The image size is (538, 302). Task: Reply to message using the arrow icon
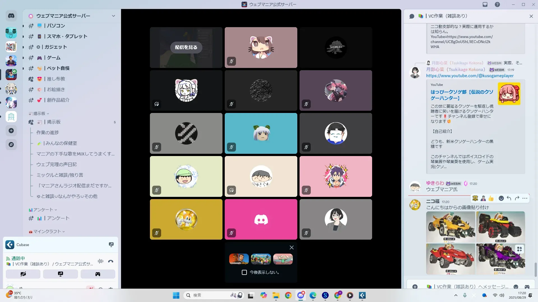tap(509, 198)
